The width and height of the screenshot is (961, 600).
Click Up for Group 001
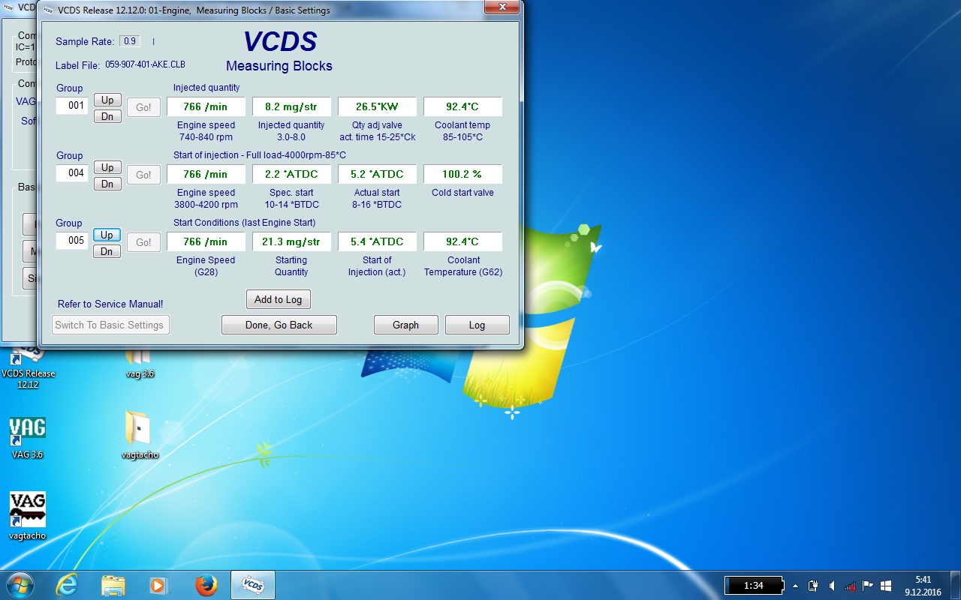click(107, 100)
